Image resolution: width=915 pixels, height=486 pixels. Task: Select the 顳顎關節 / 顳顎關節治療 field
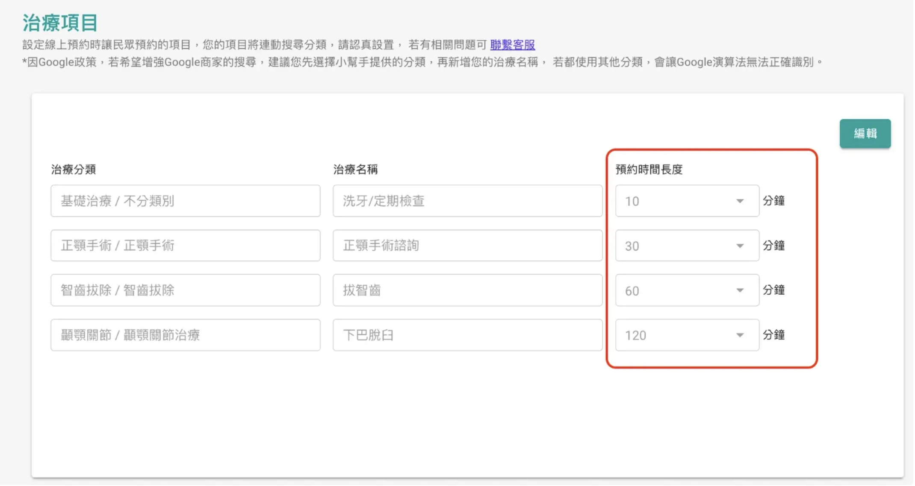click(x=186, y=335)
